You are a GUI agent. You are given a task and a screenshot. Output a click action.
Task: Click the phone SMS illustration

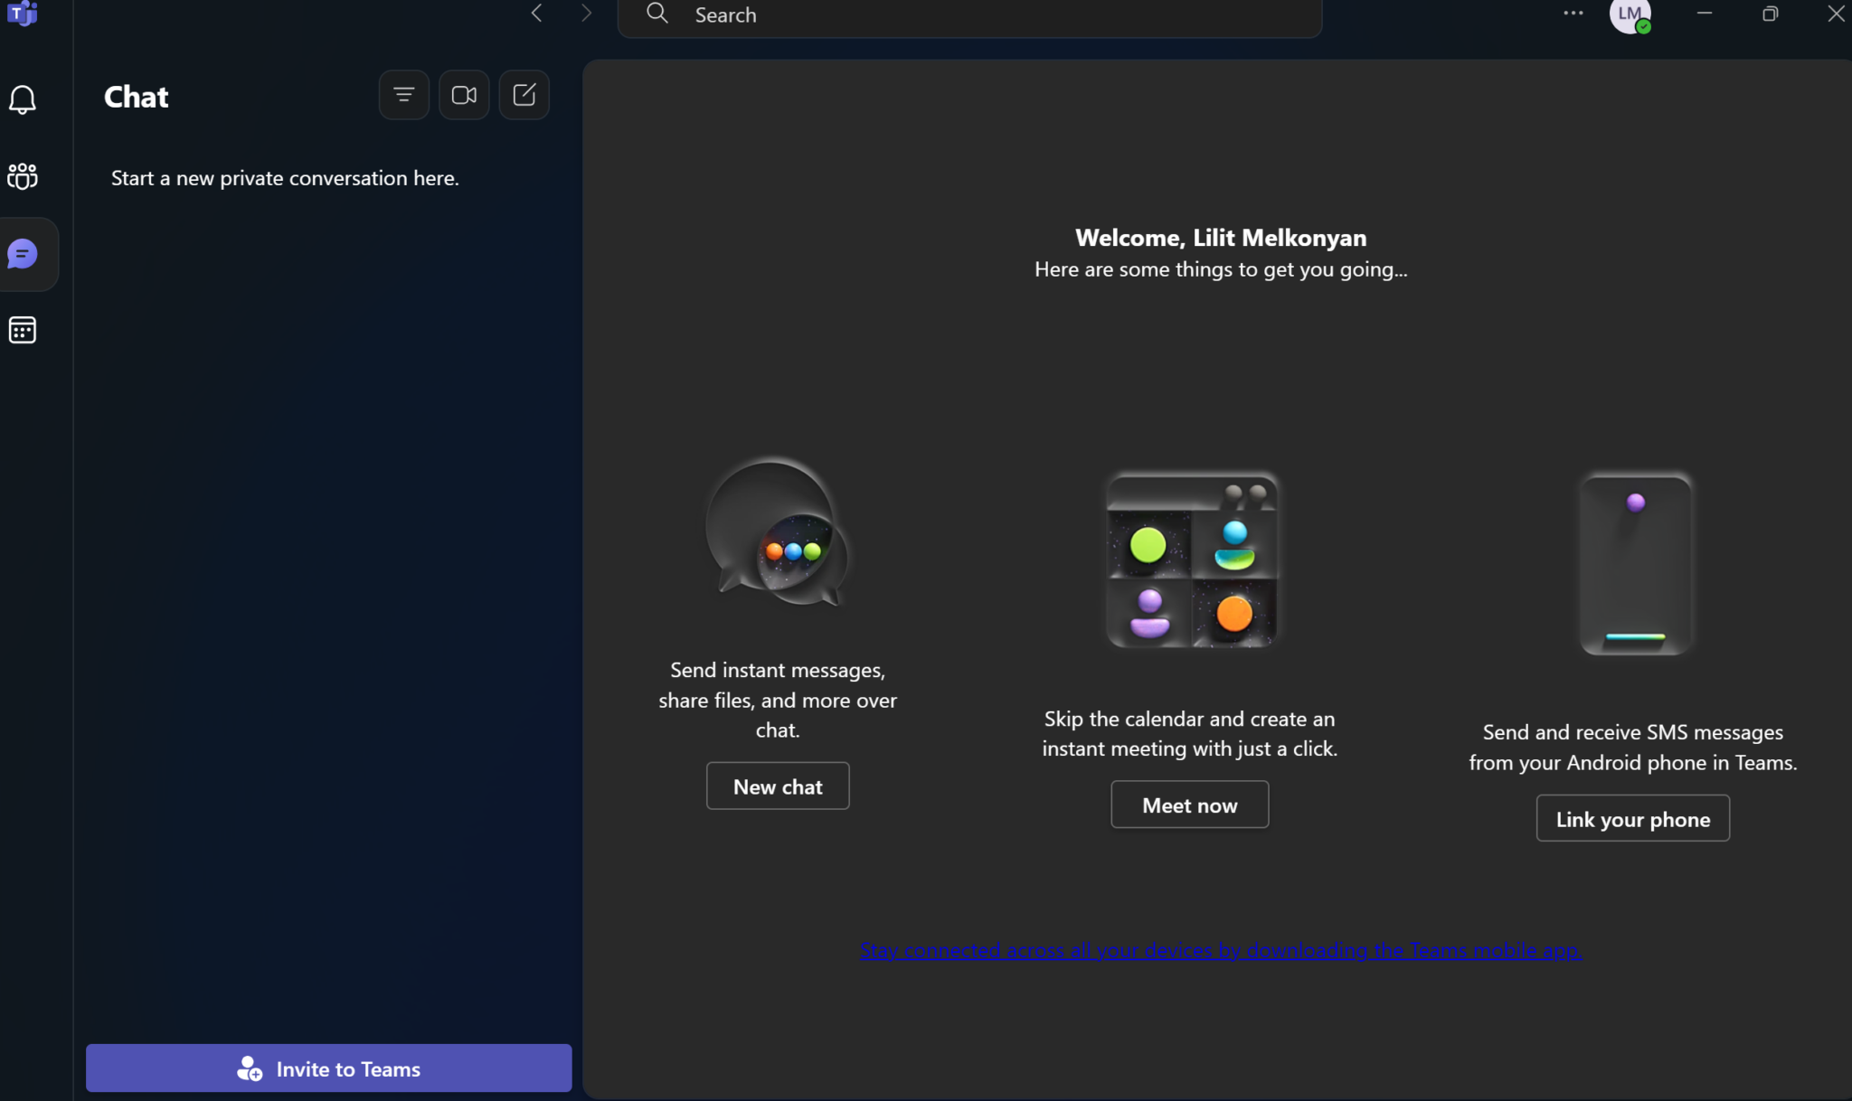pyautogui.click(x=1635, y=562)
